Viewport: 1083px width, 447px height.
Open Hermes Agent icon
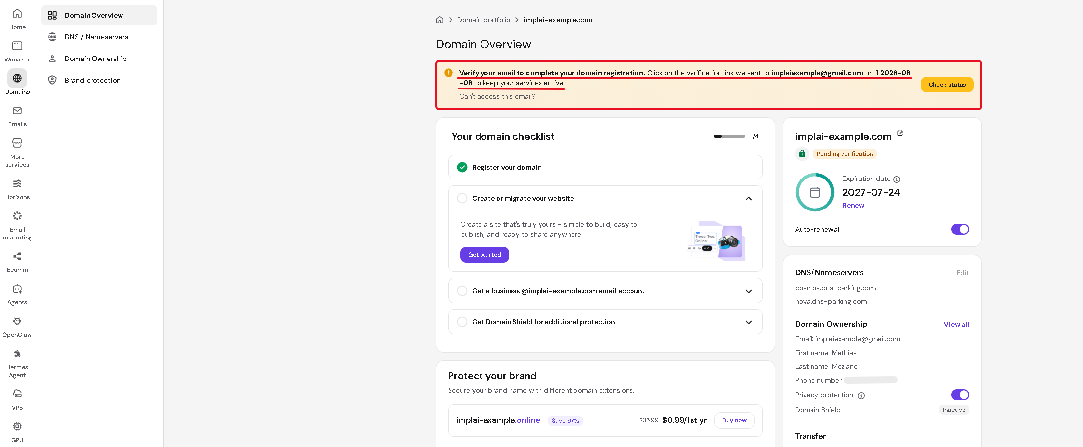click(x=17, y=354)
